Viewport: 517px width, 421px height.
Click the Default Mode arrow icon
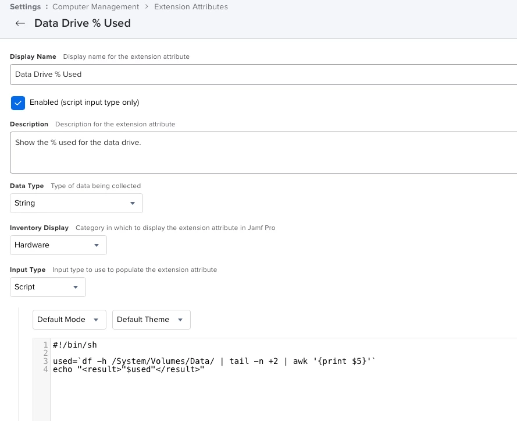pyautogui.click(x=96, y=320)
